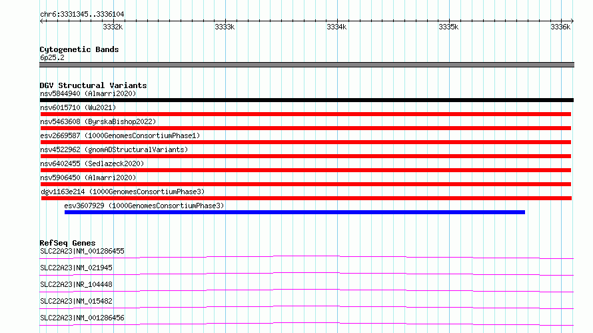Select the Cytogenetic Bands track title

[79, 49]
